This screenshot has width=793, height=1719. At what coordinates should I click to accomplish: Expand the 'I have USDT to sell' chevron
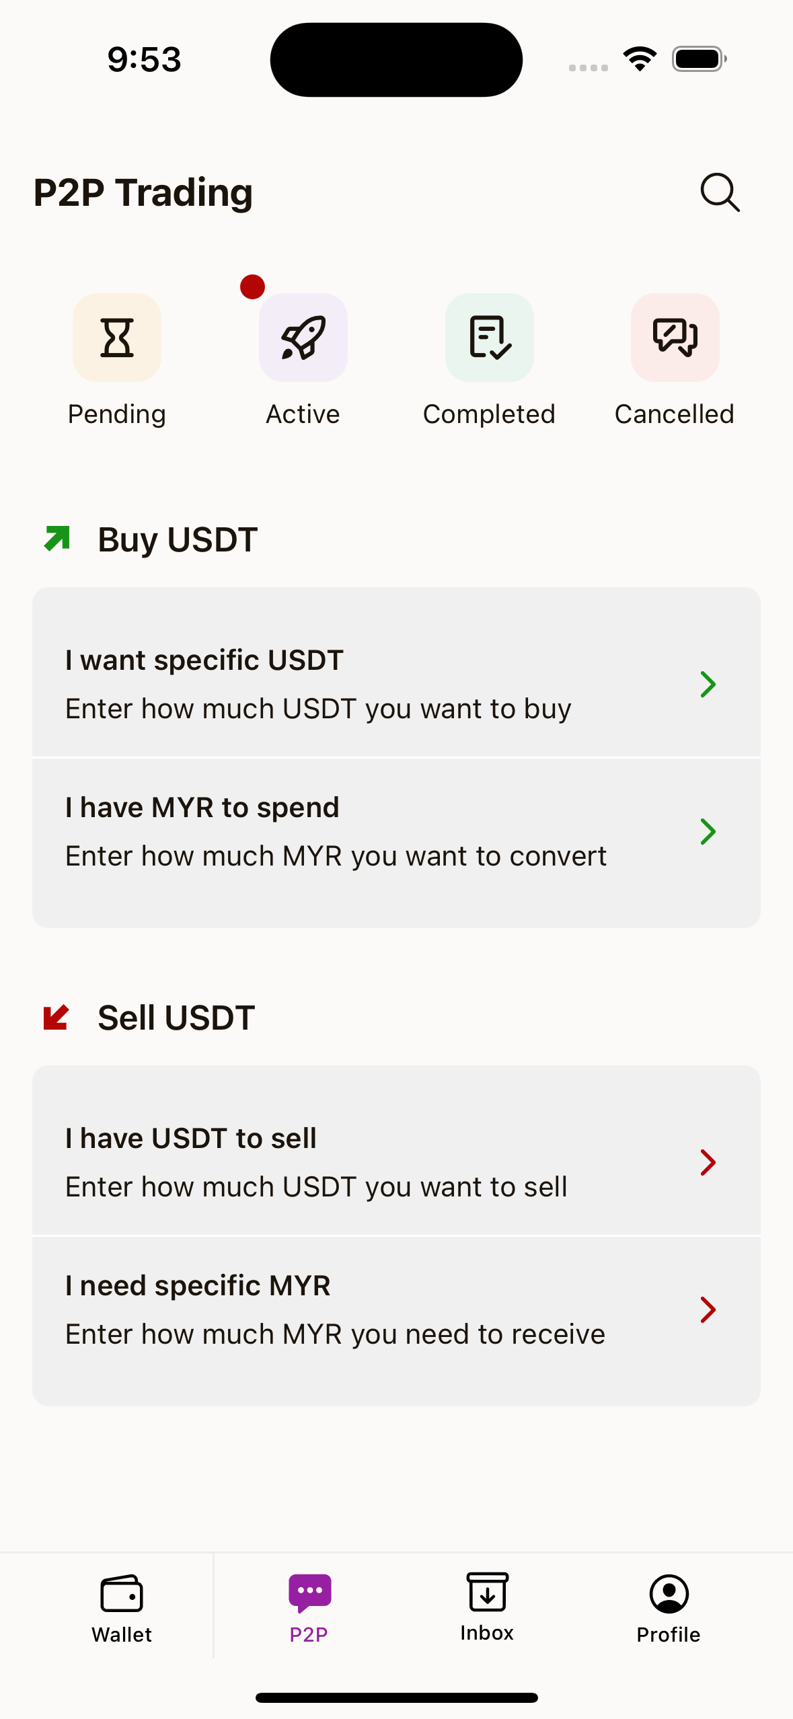[x=708, y=1162]
